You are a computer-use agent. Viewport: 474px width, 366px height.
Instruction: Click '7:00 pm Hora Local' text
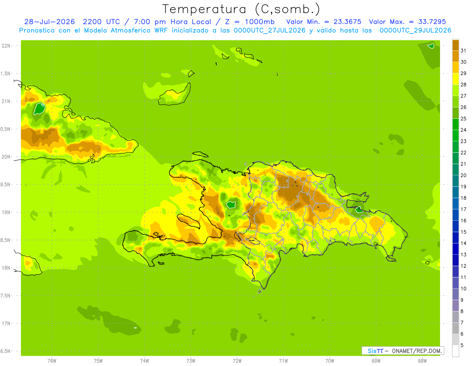tap(172, 22)
